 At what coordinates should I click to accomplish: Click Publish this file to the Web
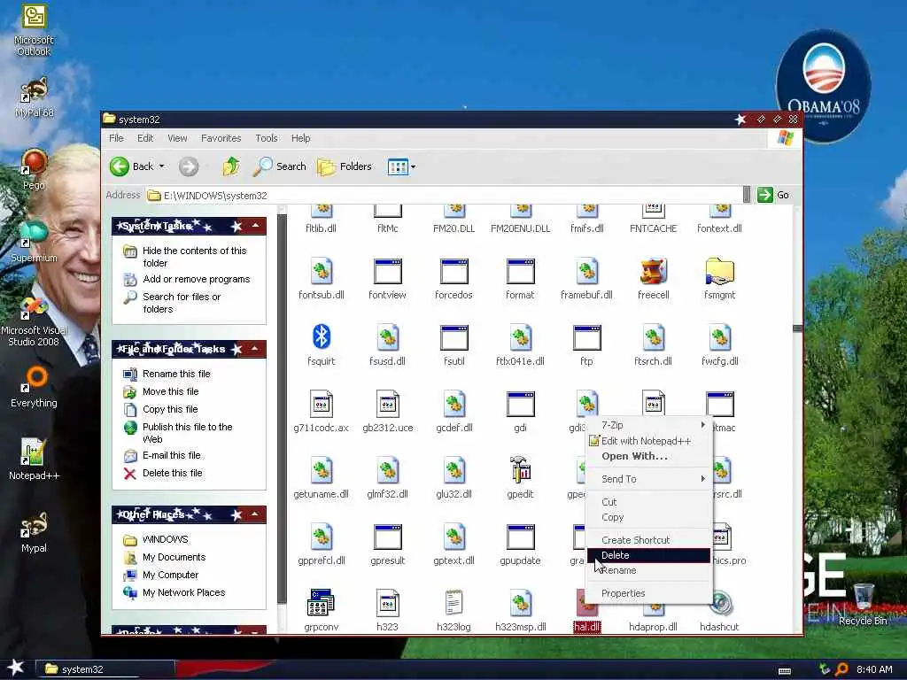pos(188,433)
